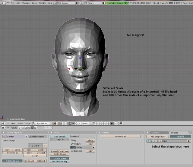Click the info window type icon
The height and width of the screenshot is (167, 193).
point(3,3)
